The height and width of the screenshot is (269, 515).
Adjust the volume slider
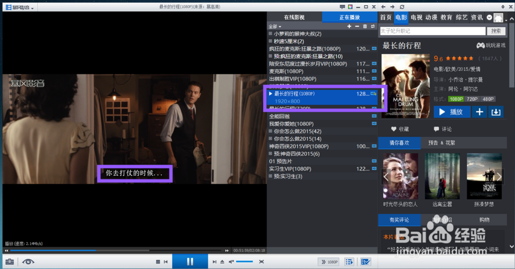coord(244,261)
